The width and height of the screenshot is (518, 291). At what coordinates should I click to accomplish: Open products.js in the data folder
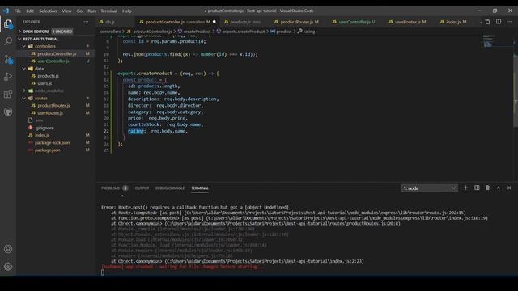coord(48,76)
